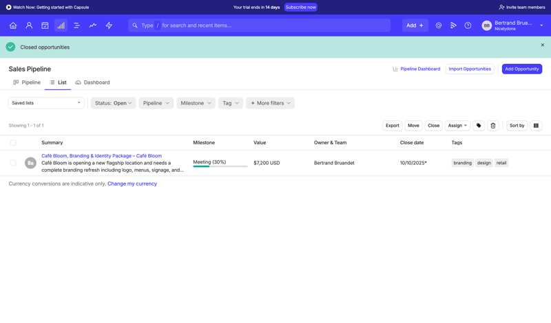This screenshot has height=323, width=551.
Task: Click the branding tag
Action: pyautogui.click(x=462, y=163)
